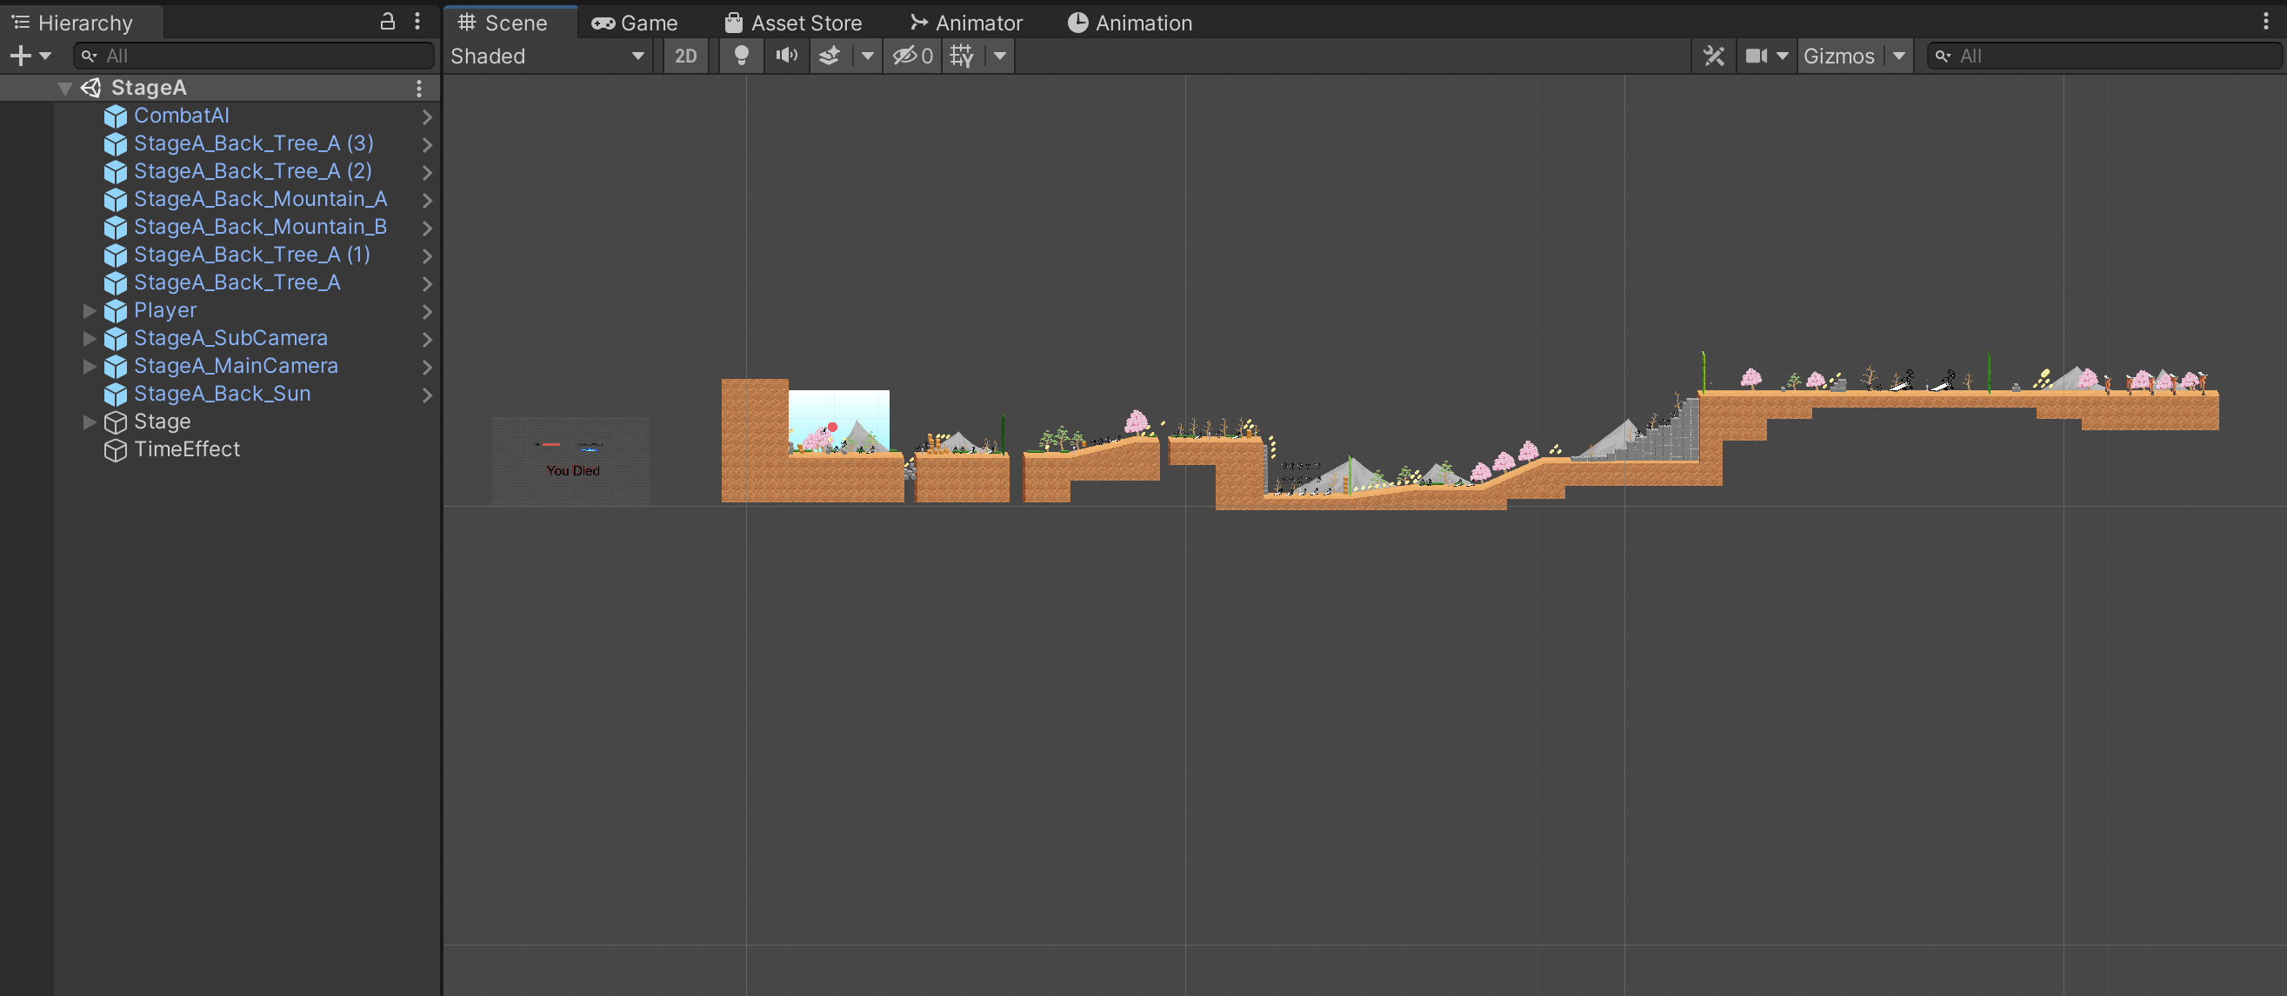Viewport: 2287px width, 996px height.
Task: Toggle scene lighting with the lightbulb icon
Action: pyautogui.click(x=740, y=56)
